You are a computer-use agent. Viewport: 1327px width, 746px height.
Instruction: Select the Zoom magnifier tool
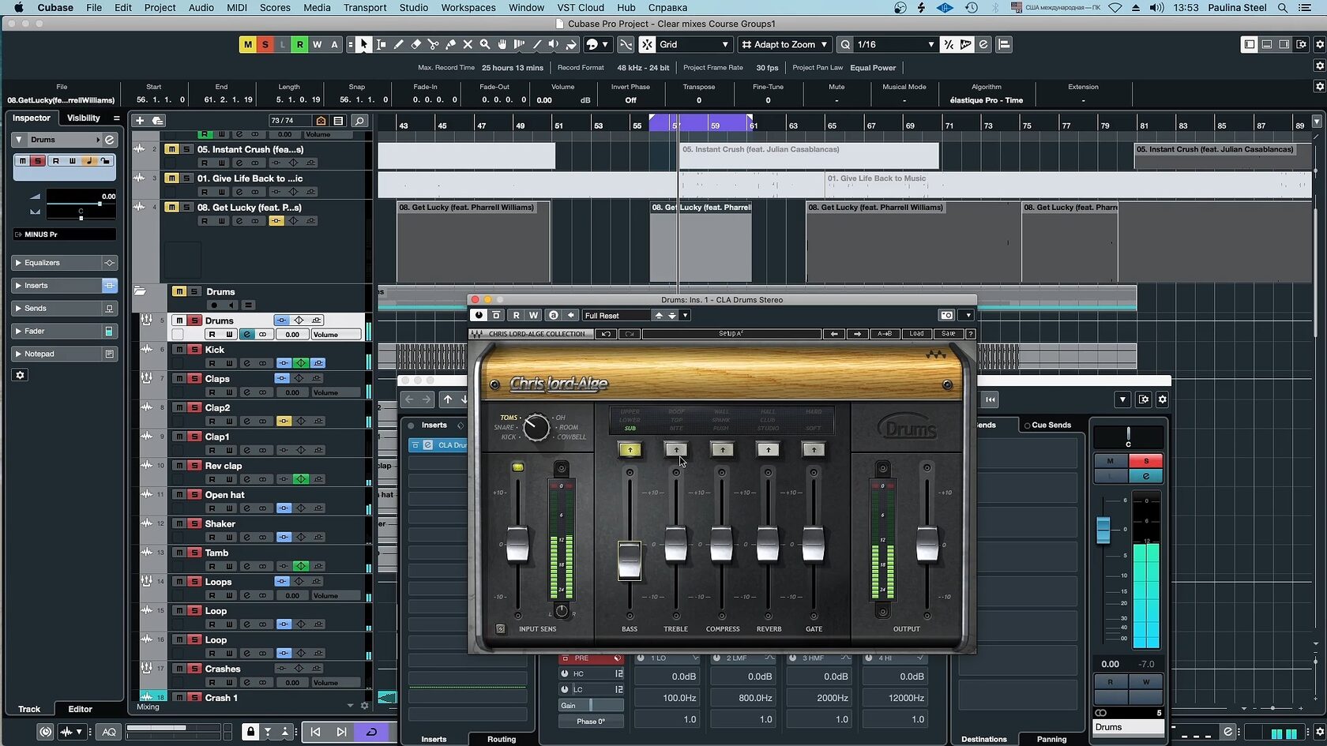point(485,45)
